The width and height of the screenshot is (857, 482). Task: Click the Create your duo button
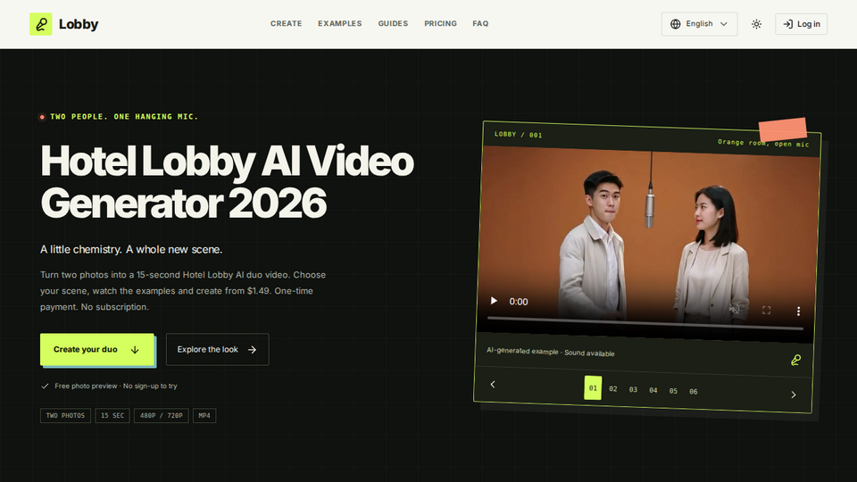96,349
